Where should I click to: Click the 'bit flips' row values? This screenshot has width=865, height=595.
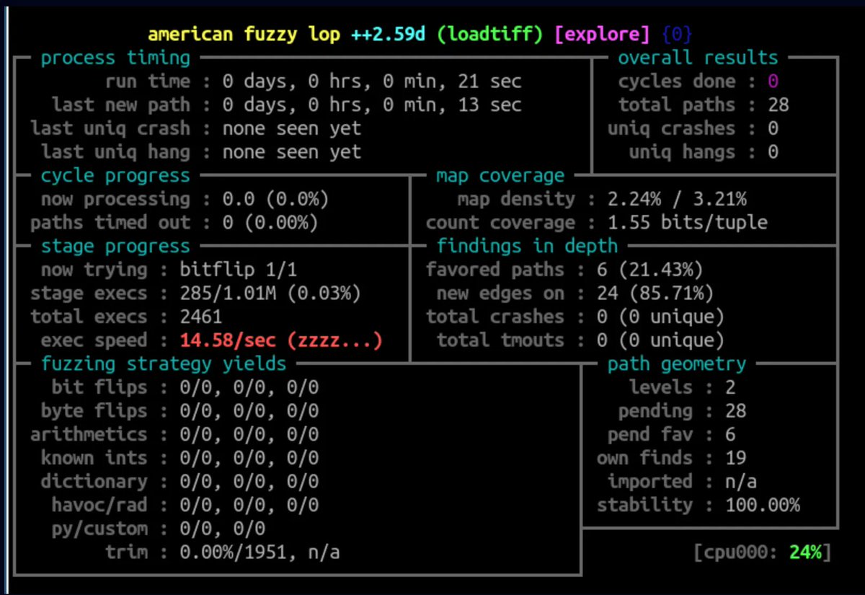[x=249, y=388]
